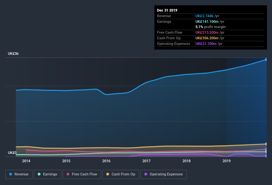The width and height of the screenshot is (272, 185).
Task: Click the 2016 x-axis label
Action: (x=106, y=161)
